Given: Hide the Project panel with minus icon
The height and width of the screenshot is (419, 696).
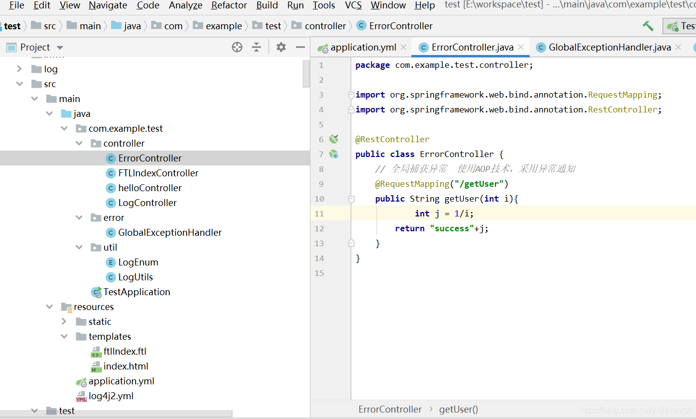Looking at the screenshot, I should (300, 47).
